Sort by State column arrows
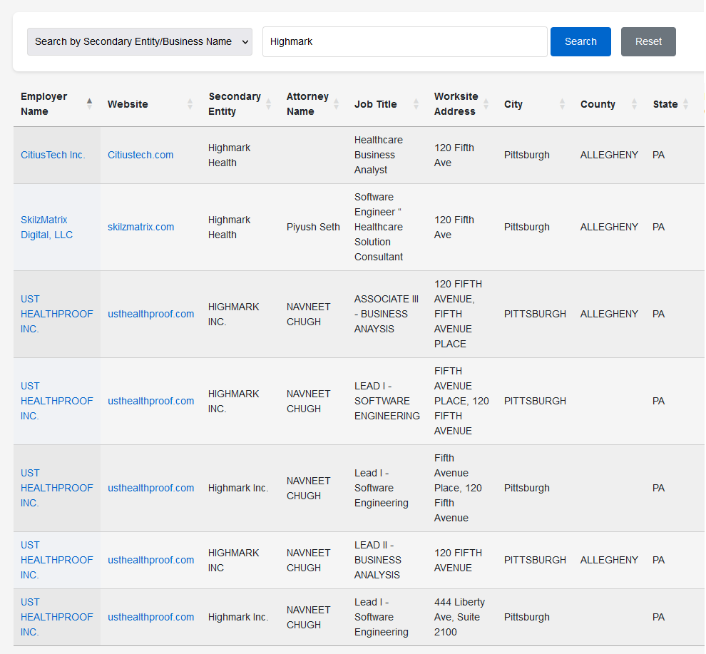 [x=685, y=104]
